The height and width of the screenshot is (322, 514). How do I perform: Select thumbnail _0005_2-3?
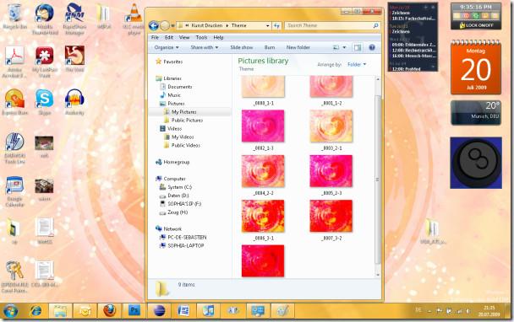[x=331, y=175]
